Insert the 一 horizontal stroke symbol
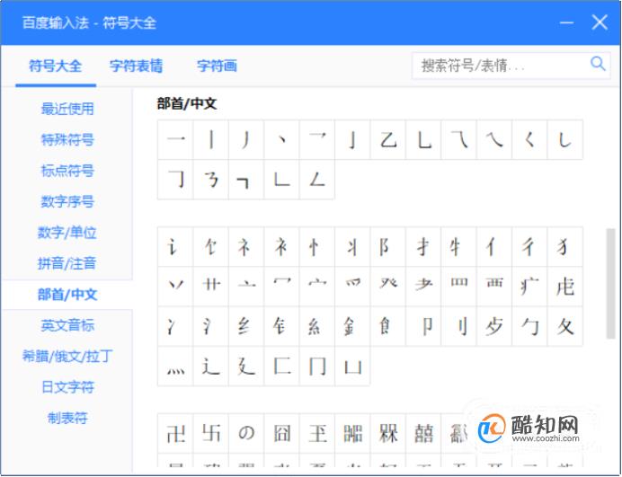This screenshot has width=622, height=477. [x=175, y=139]
